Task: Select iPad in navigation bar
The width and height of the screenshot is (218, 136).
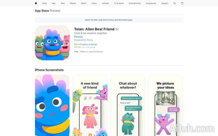Action: (x=63, y=3)
